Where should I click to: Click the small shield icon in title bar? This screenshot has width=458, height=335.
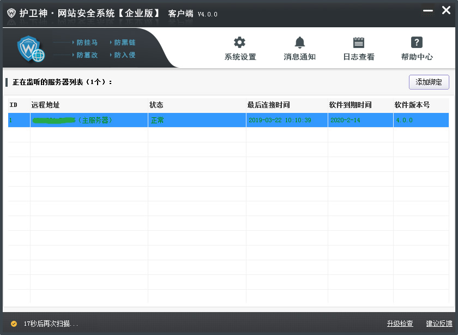pos(11,13)
